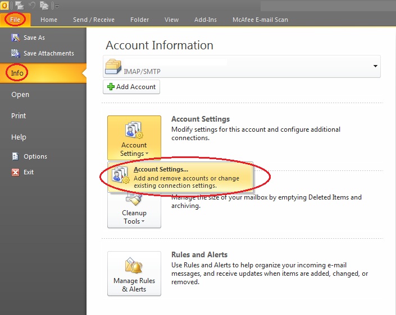Click the Account Information heading
Screen dimensions: 396x315
coord(160,45)
